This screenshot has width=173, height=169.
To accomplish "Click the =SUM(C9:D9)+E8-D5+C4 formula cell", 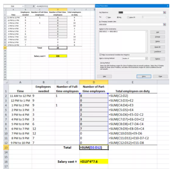I will pos(133,129).
